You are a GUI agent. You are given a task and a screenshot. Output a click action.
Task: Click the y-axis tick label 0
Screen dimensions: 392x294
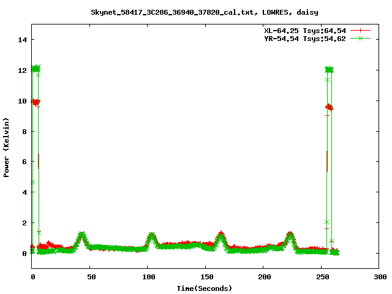[x=24, y=254]
